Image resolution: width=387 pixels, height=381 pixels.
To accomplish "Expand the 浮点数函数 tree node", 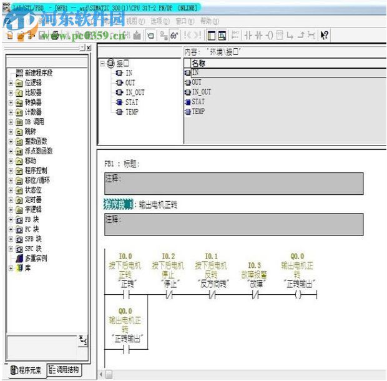I will [11, 151].
